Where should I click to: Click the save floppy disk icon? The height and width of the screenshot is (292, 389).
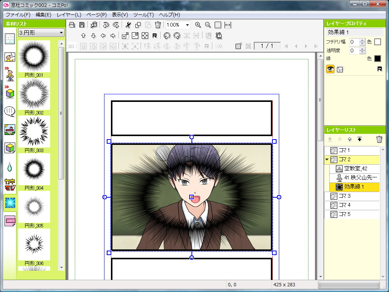82,25
